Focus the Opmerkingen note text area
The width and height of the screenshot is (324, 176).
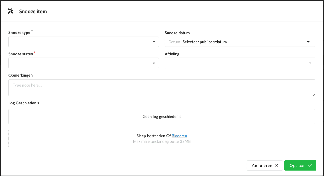(161, 88)
